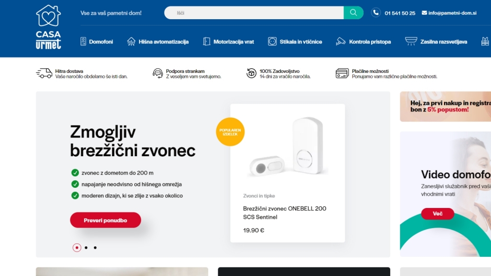The image size is (491, 276).
Task: Expand the Stikala in vtičnice category
Action: coord(295,42)
